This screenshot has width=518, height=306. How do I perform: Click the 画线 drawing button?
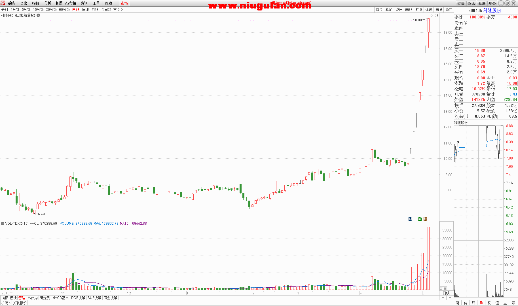tap(409, 10)
